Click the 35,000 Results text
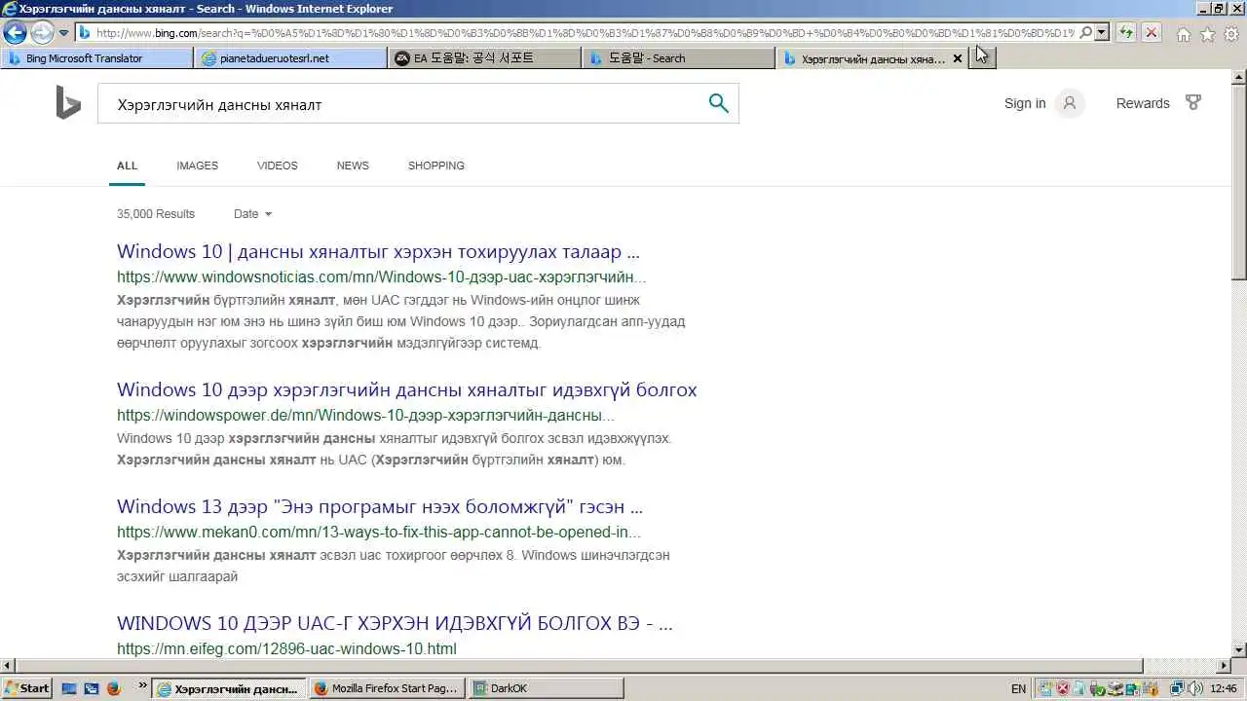The width and height of the screenshot is (1247, 701). coord(156,214)
